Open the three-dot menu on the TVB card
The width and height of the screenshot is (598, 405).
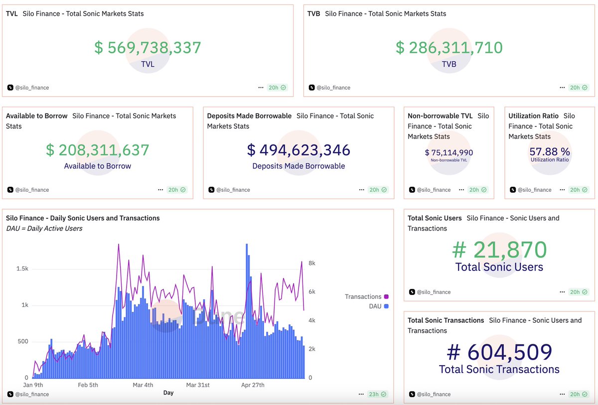pos(562,87)
